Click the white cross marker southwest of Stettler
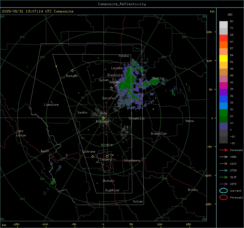The width and height of the screenshot is (244, 228). (x=153, y=109)
